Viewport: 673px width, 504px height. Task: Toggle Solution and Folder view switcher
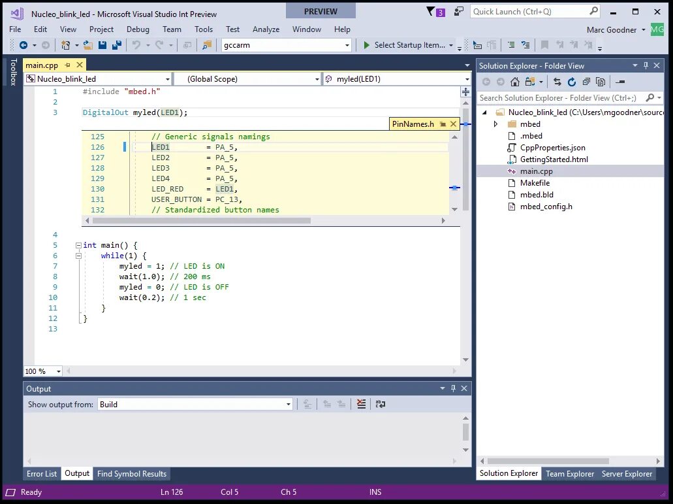(530, 82)
